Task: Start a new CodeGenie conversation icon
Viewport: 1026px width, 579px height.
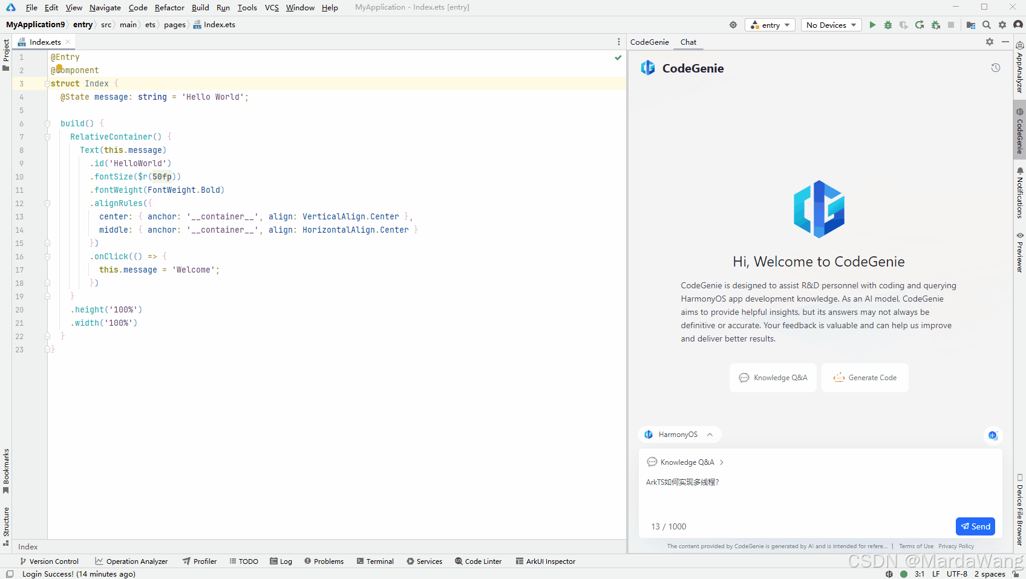Action: coord(993,435)
